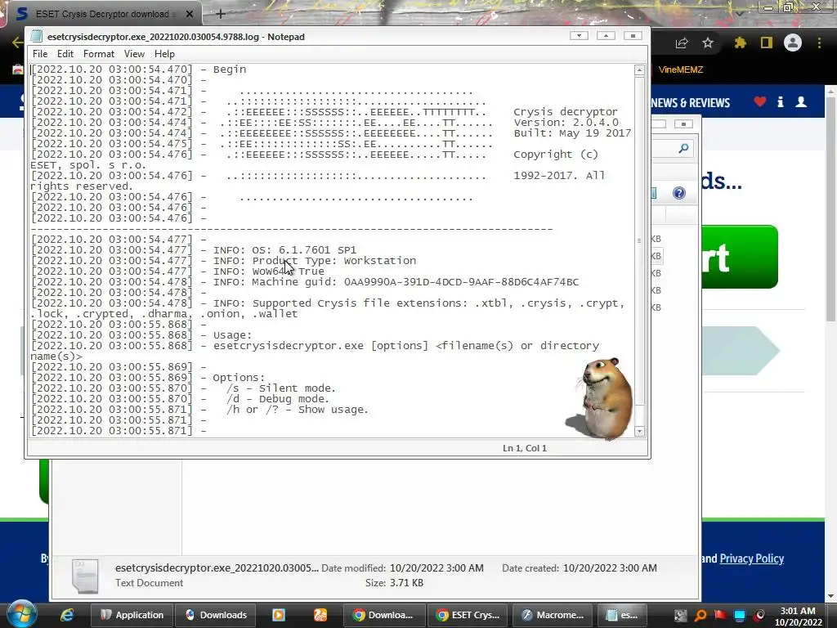The height and width of the screenshot is (628, 837).
Task: Click Notepad's vertical scrollbar thumb
Action: point(639,241)
